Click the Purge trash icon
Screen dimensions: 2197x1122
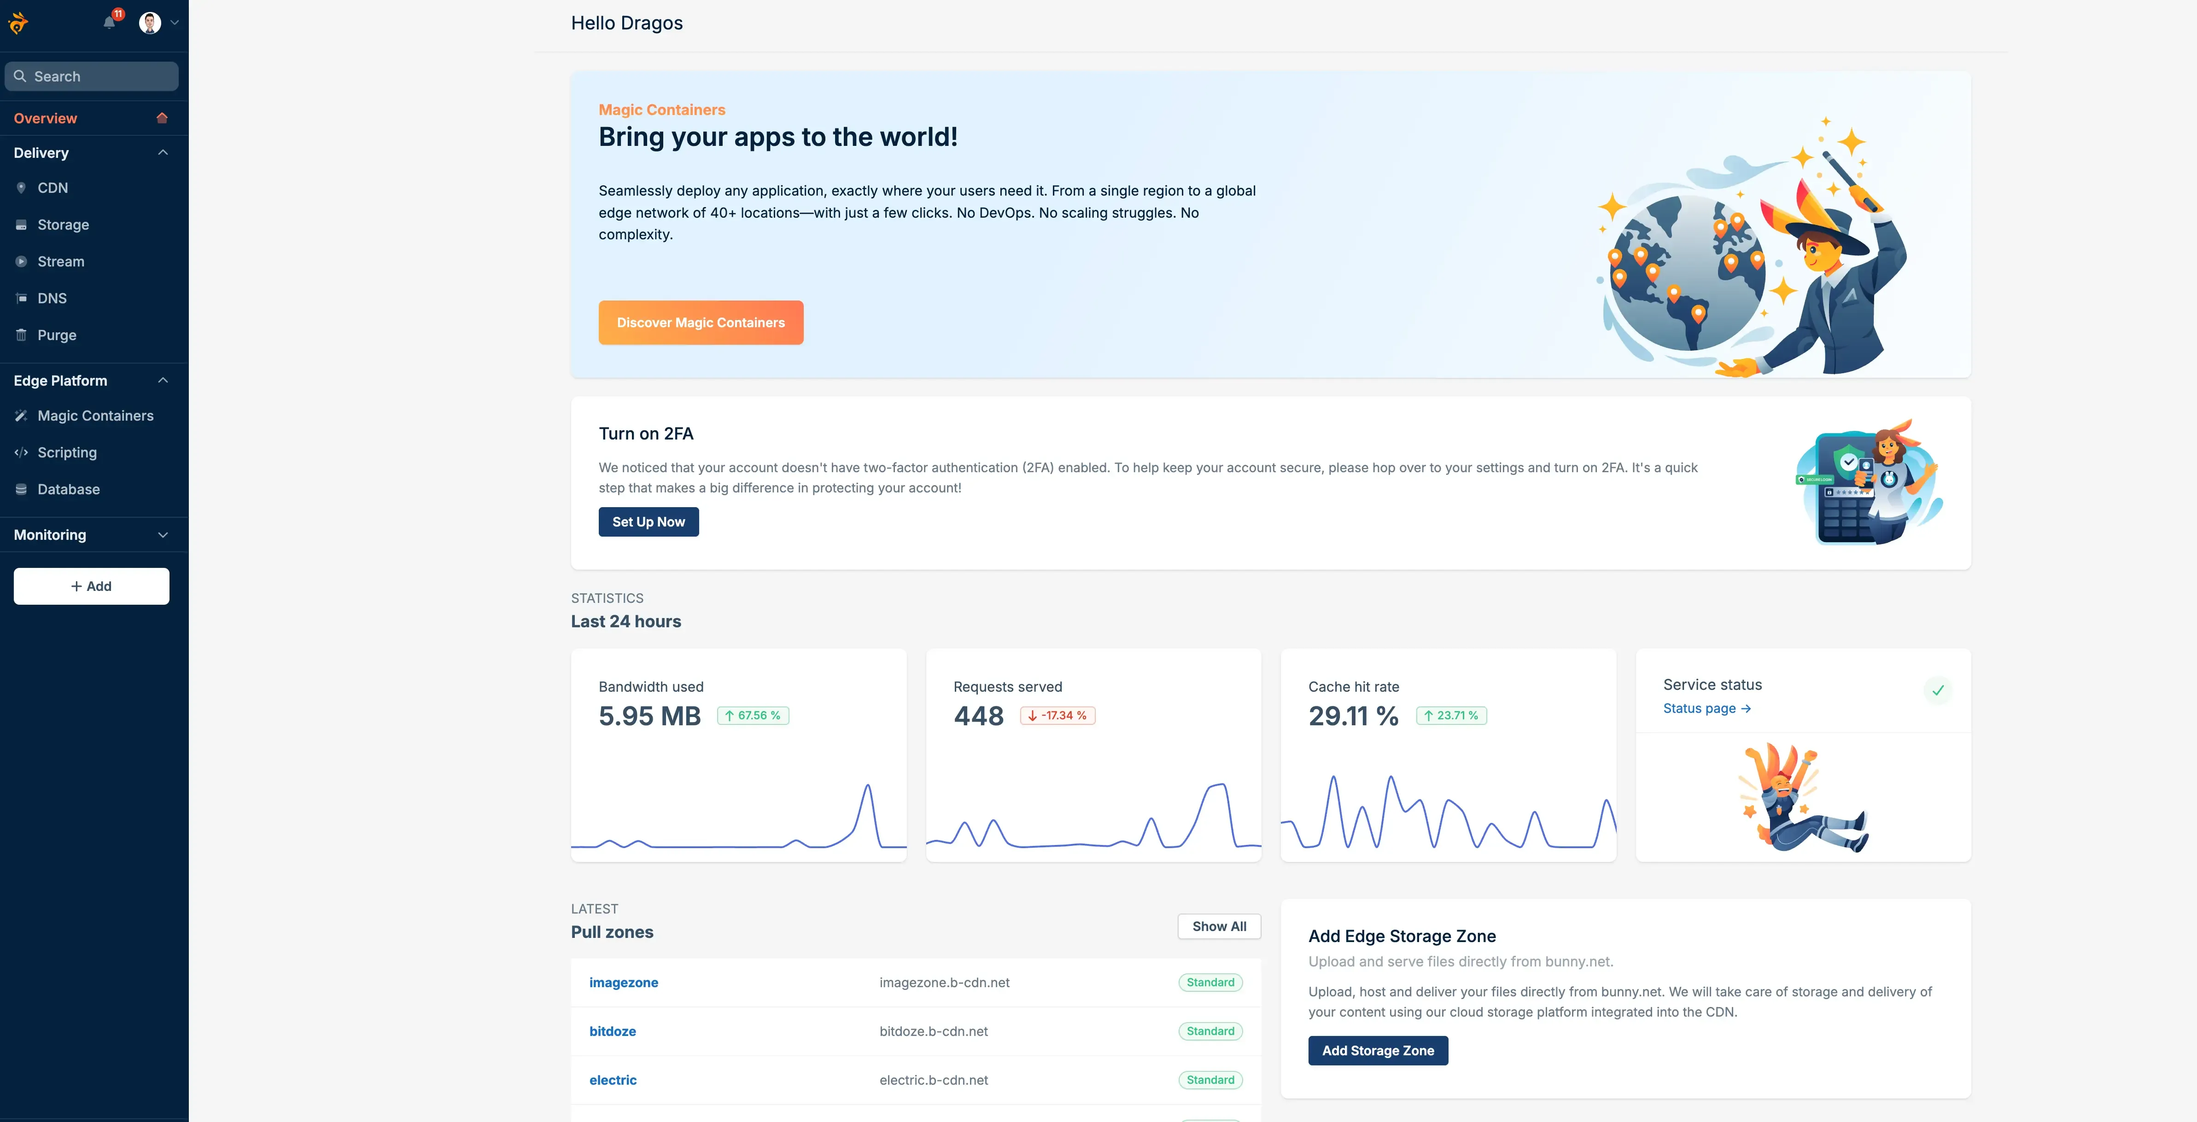coord(20,334)
